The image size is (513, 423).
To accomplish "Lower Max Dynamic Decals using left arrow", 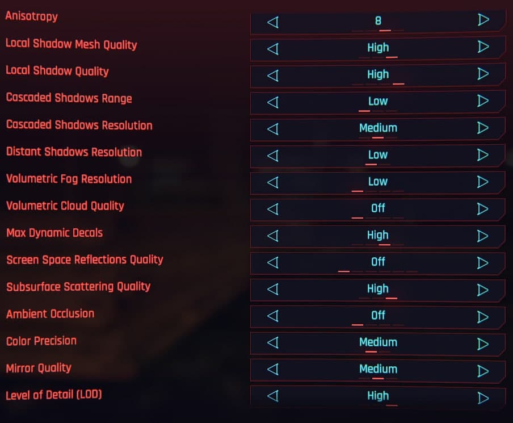I will [273, 236].
